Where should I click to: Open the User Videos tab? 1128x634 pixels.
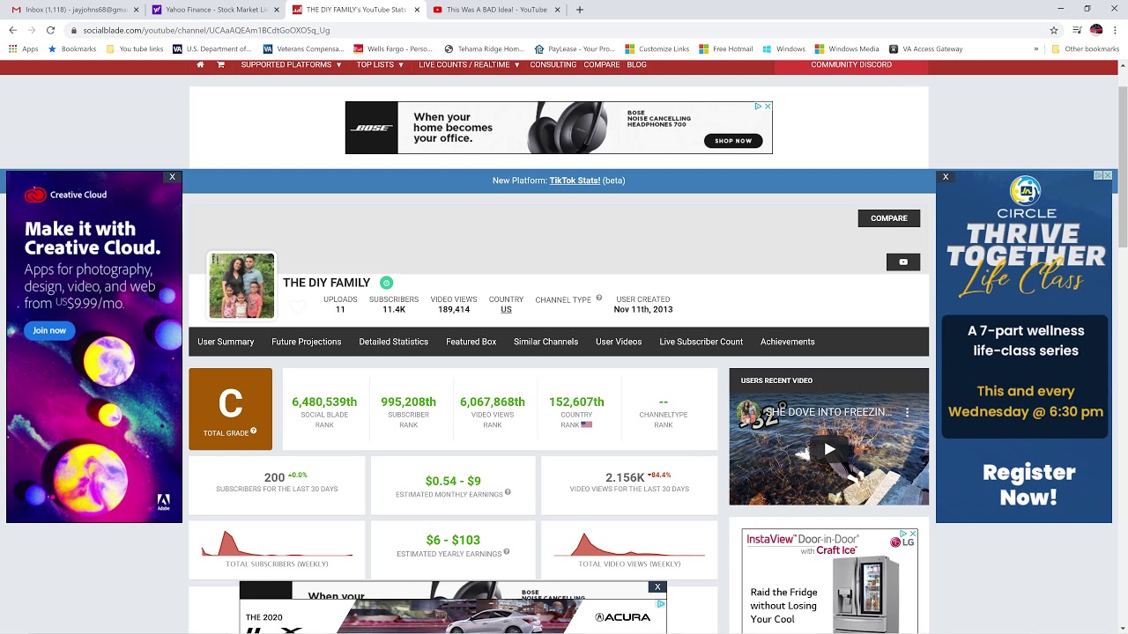[619, 342]
